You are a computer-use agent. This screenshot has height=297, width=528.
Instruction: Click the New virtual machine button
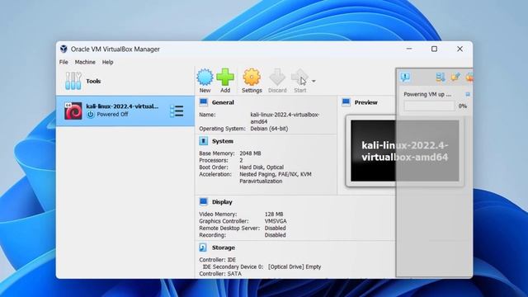(205, 81)
